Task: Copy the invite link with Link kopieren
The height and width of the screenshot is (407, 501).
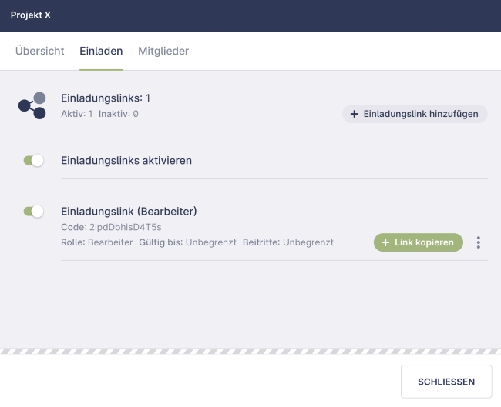Action: [419, 242]
